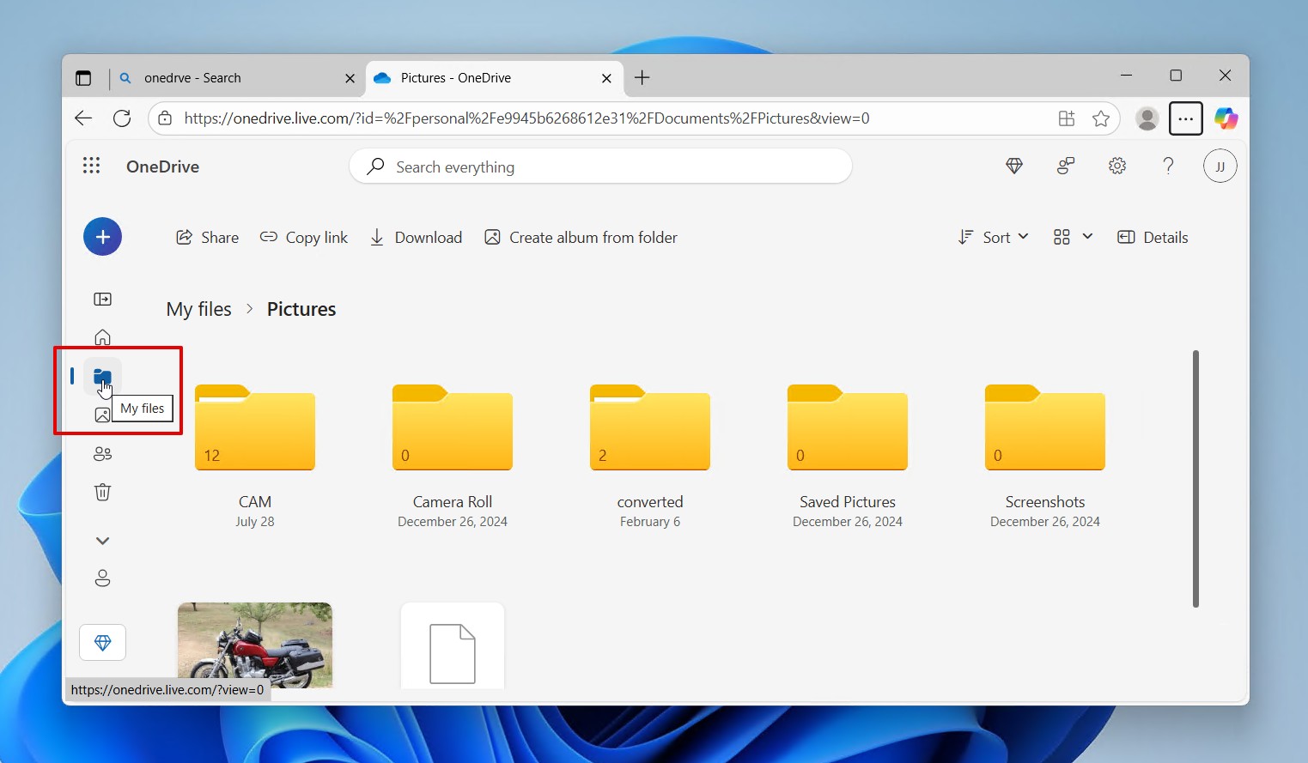Collapse the navigation pane with its toggle icon
This screenshot has height=763, width=1308.
(102, 299)
